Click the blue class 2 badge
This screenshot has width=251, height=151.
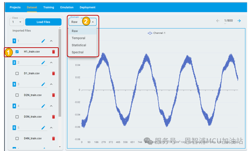coord(14,63)
